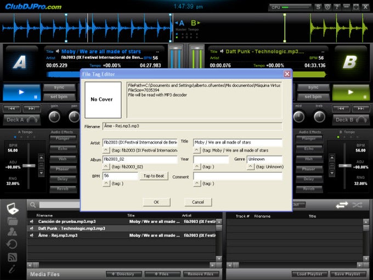The image size is (373, 280).
Task: Click the Deck A play/pause button
Action: [21, 92]
